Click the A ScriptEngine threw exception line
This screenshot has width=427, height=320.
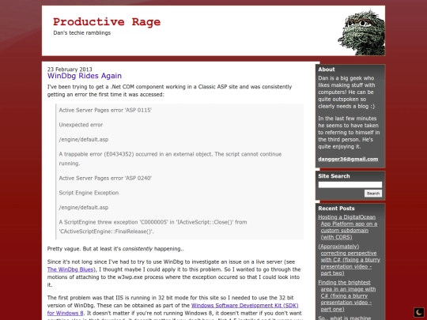coord(153,227)
